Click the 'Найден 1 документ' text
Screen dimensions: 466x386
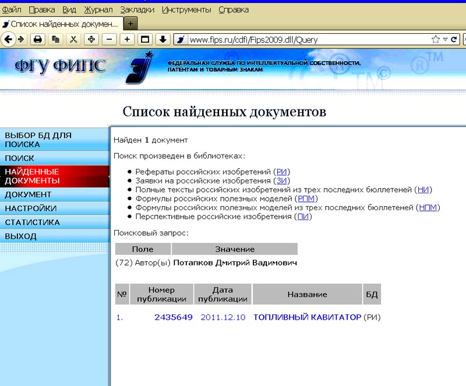click(x=151, y=140)
